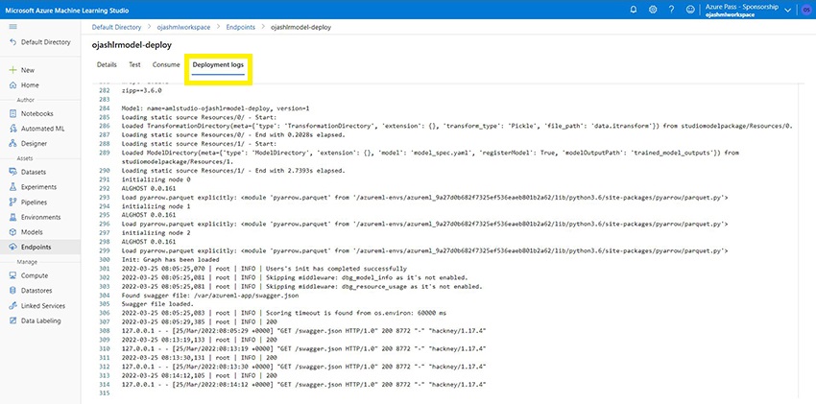The height and width of the screenshot is (404, 816).
Task: Open the Compute sidebar item
Action: click(x=40, y=276)
